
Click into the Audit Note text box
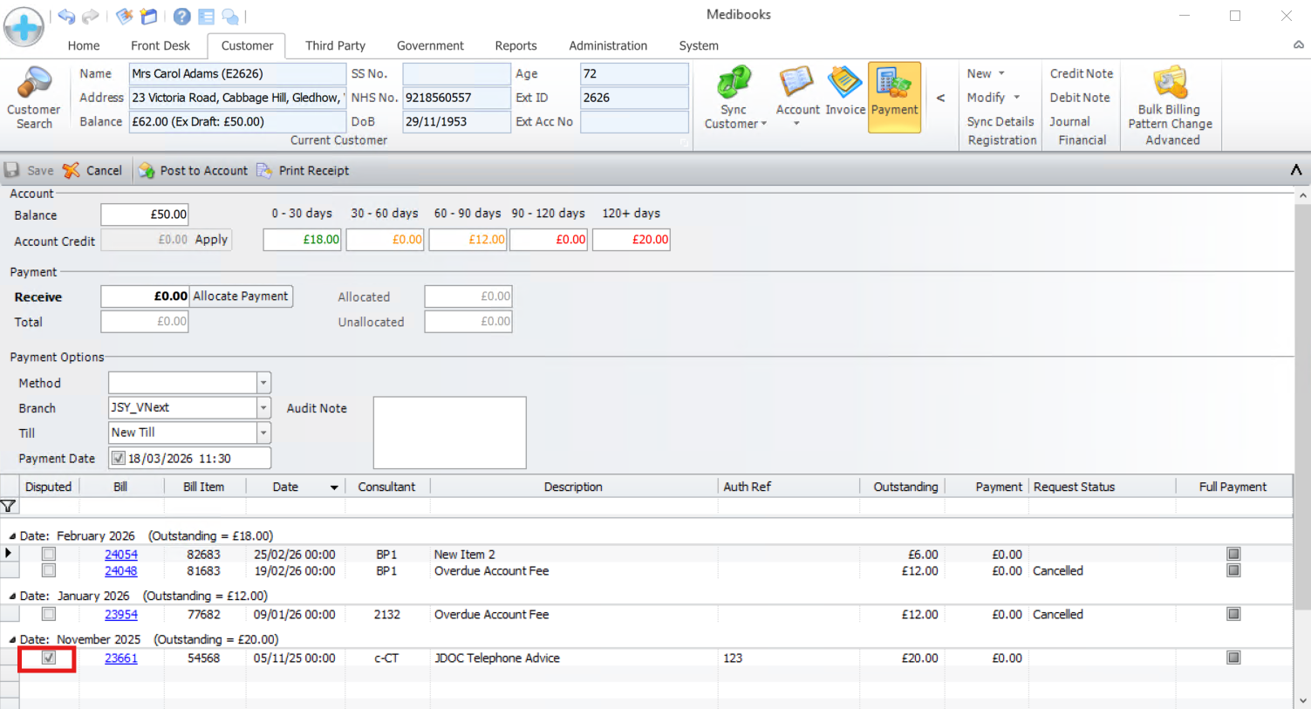pyautogui.click(x=449, y=433)
